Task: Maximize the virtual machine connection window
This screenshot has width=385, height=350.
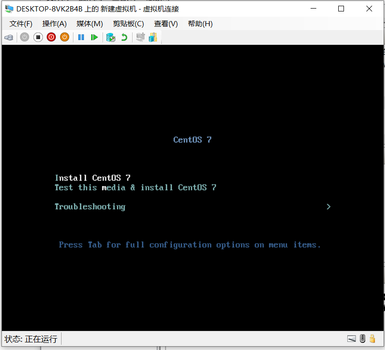Action: pyautogui.click(x=341, y=9)
